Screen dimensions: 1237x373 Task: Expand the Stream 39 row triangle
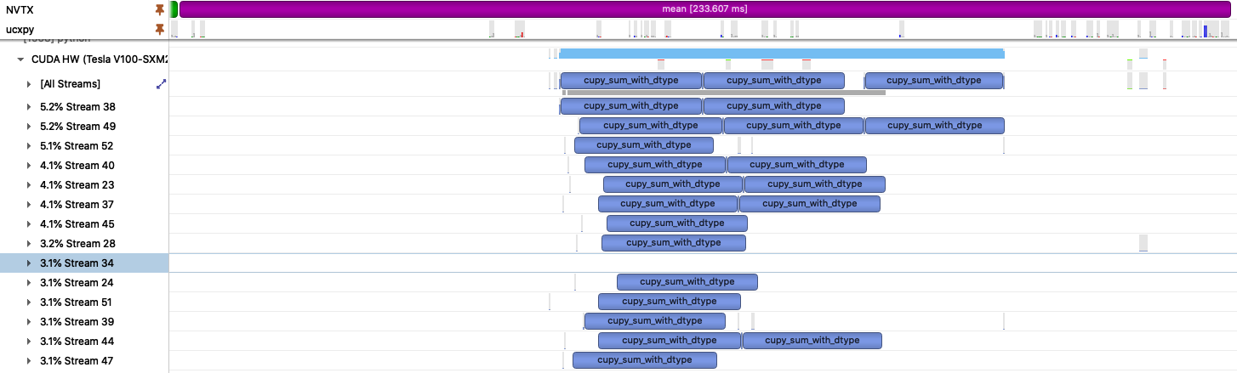29,322
